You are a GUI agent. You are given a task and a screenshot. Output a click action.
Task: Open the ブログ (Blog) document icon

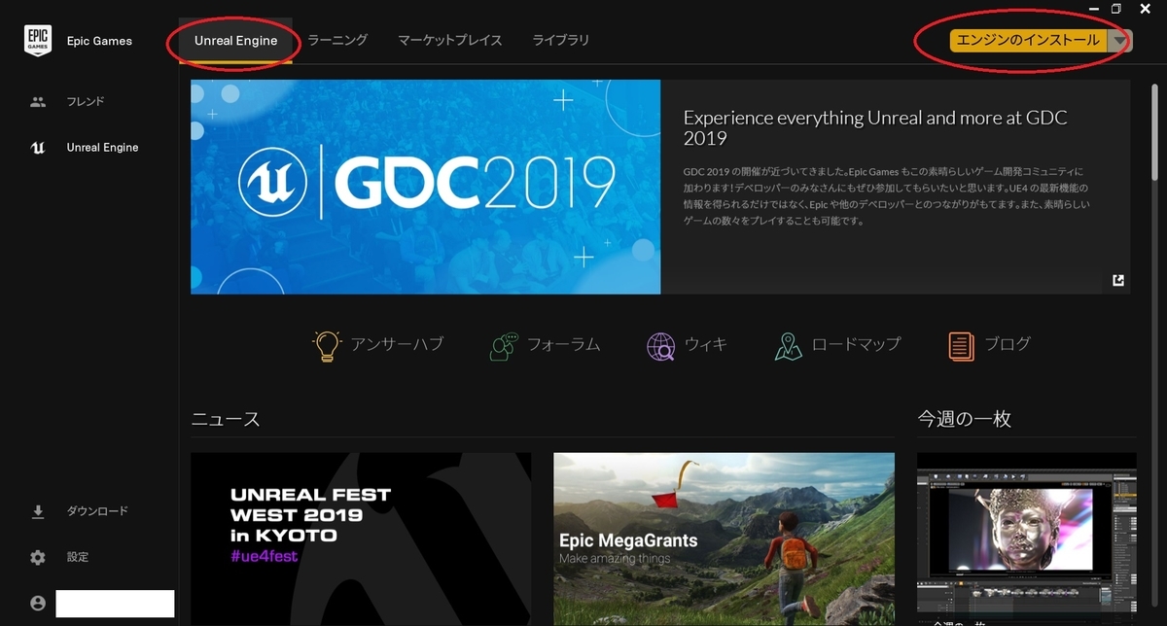click(x=962, y=345)
